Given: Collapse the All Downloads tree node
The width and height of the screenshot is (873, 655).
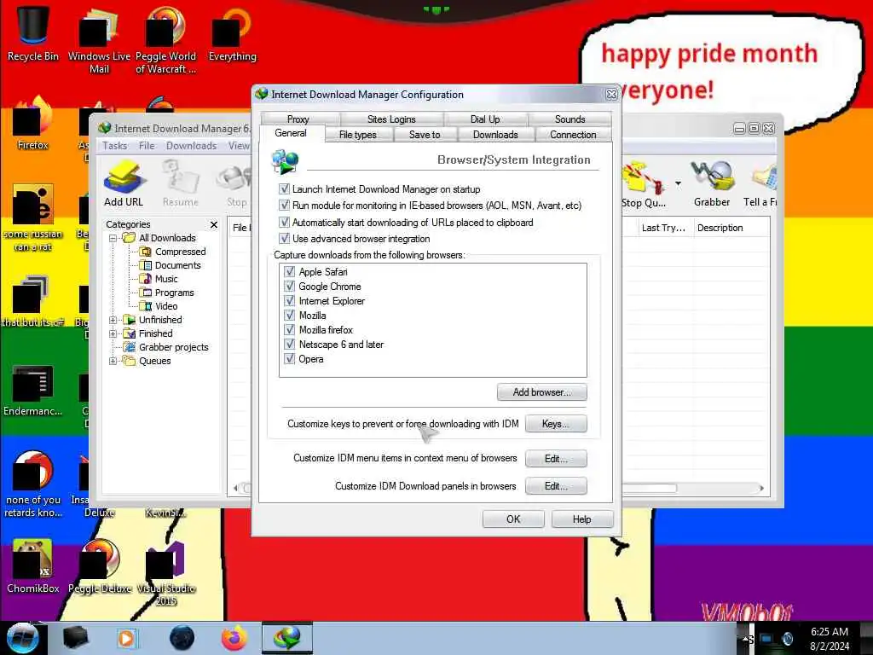Looking at the screenshot, I should click(x=113, y=238).
